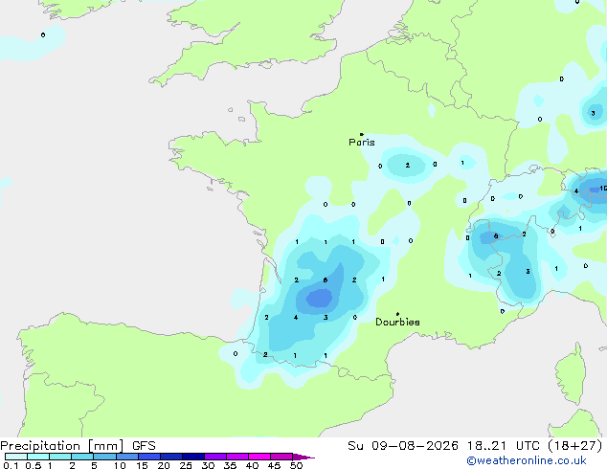
Task: Select the 20–25 mm legend color swatch
Action: 171,457
